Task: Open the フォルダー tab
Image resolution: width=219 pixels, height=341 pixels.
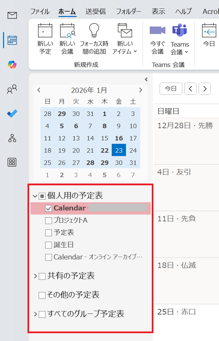Action: point(129,11)
